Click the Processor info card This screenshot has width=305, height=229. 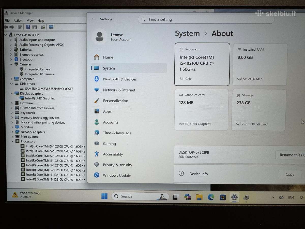(202, 64)
